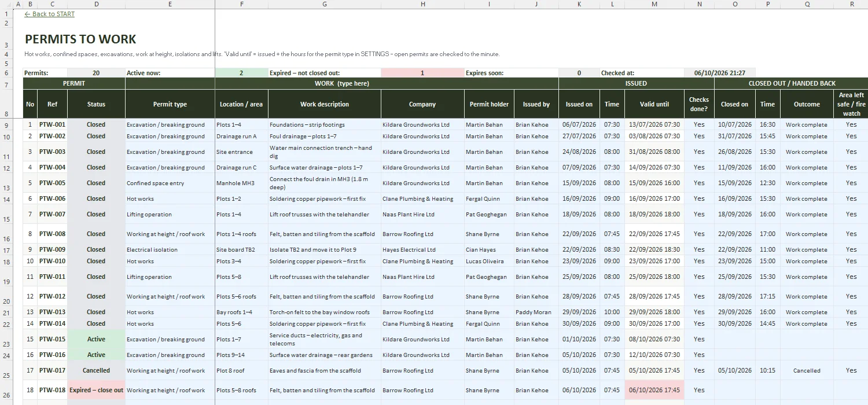Select the Valid until column heading
This screenshot has height=405, width=868.
pos(654,104)
